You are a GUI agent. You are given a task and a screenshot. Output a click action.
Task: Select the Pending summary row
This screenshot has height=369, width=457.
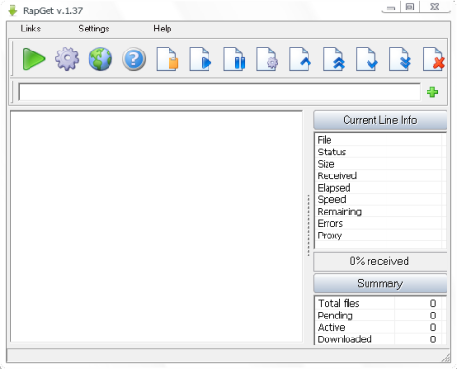[380, 316]
